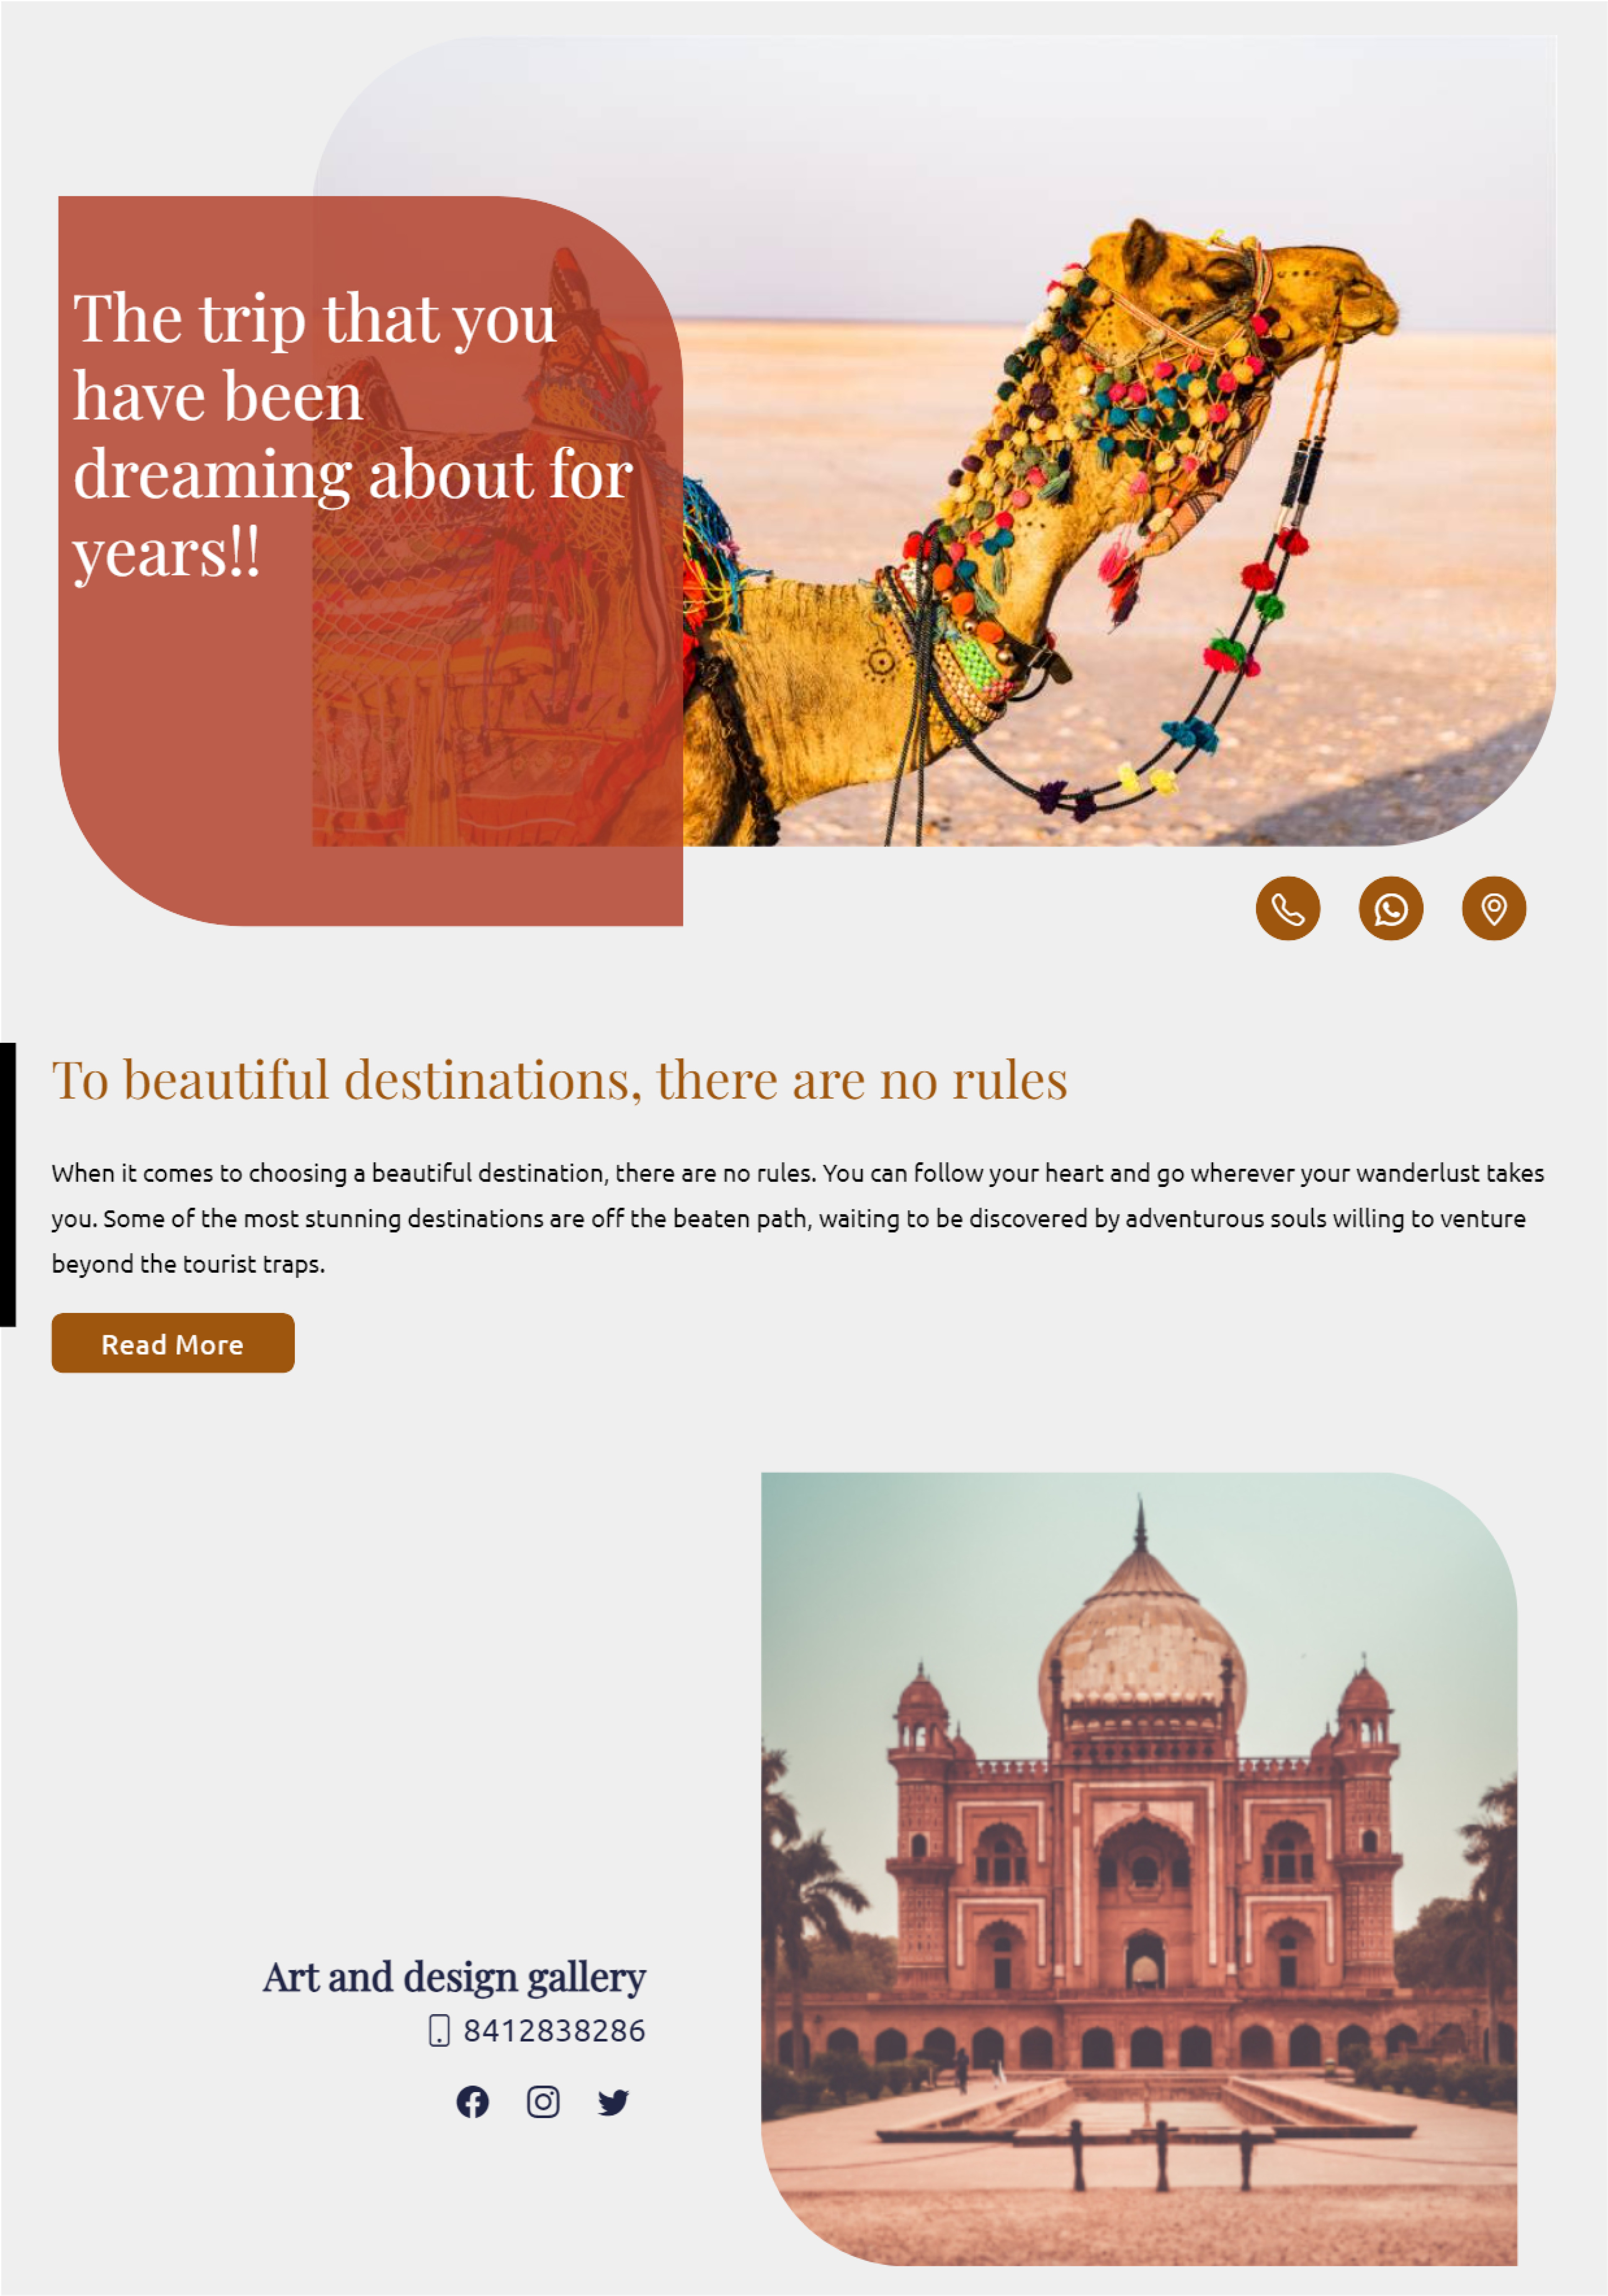
Task: Call the number 8412838286
Action: [x=554, y=2031]
